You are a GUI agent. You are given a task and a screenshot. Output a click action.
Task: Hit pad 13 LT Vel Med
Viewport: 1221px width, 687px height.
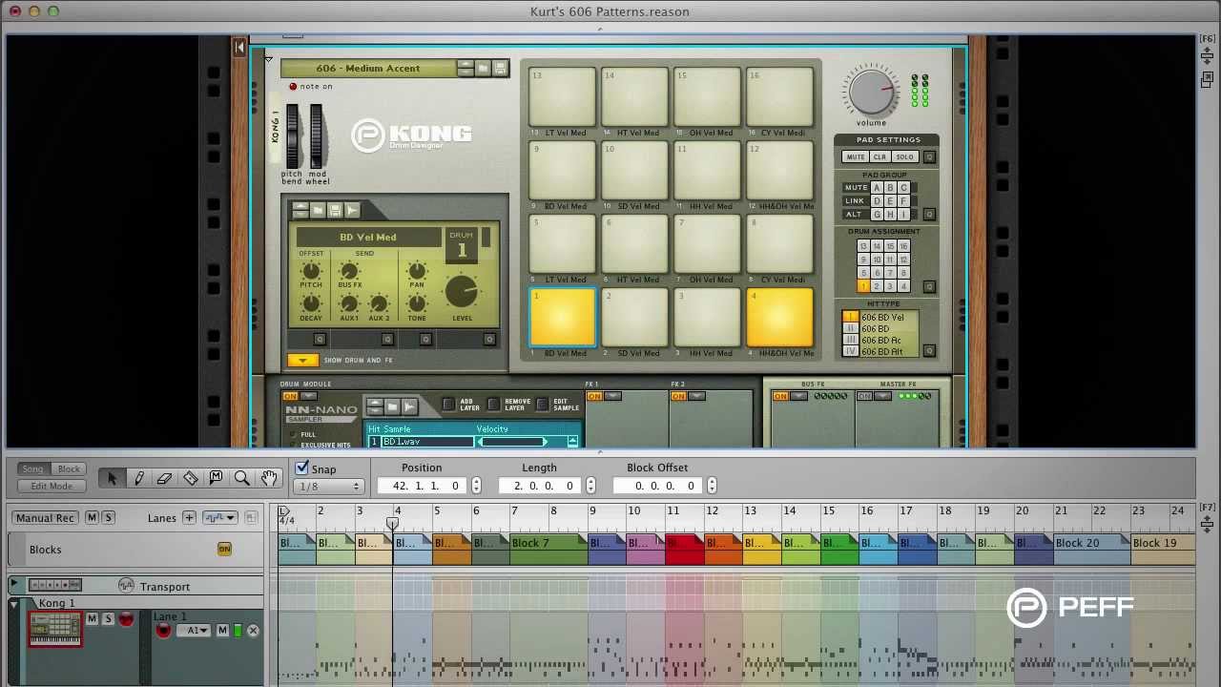(x=563, y=97)
